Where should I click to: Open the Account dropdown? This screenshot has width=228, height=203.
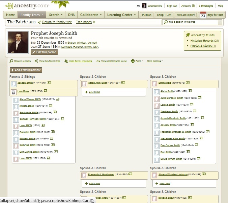coord(193,6)
